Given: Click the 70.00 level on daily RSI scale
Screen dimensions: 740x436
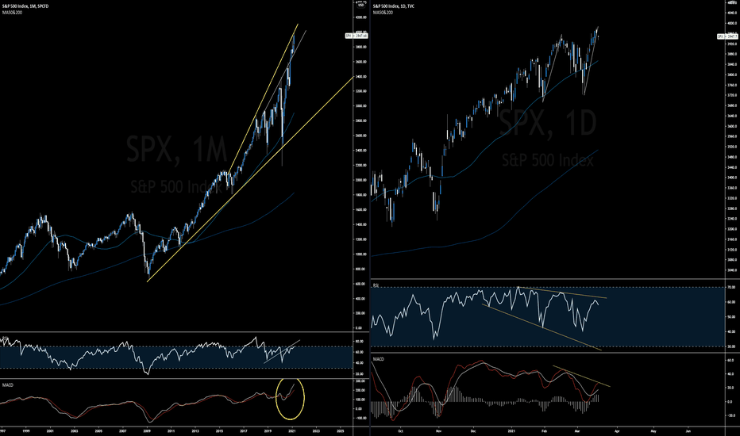Looking at the screenshot, I should [x=733, y=287].
